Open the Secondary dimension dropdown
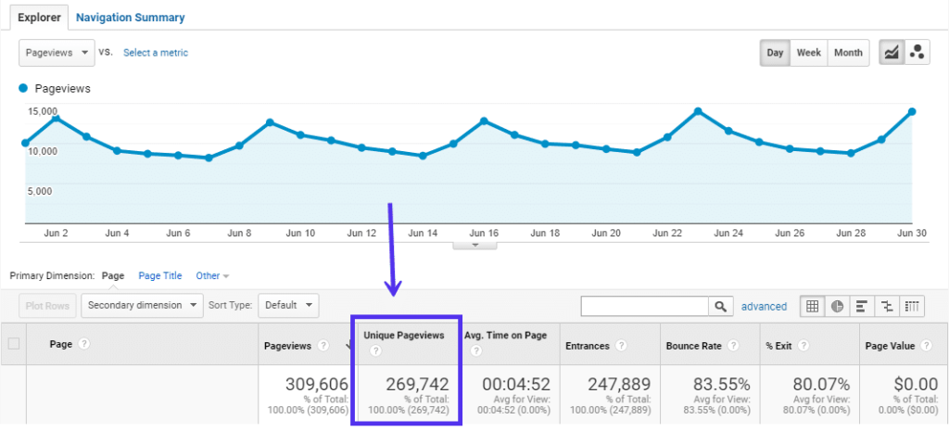Viewport: 949px width, 432px height. (142, 305)
